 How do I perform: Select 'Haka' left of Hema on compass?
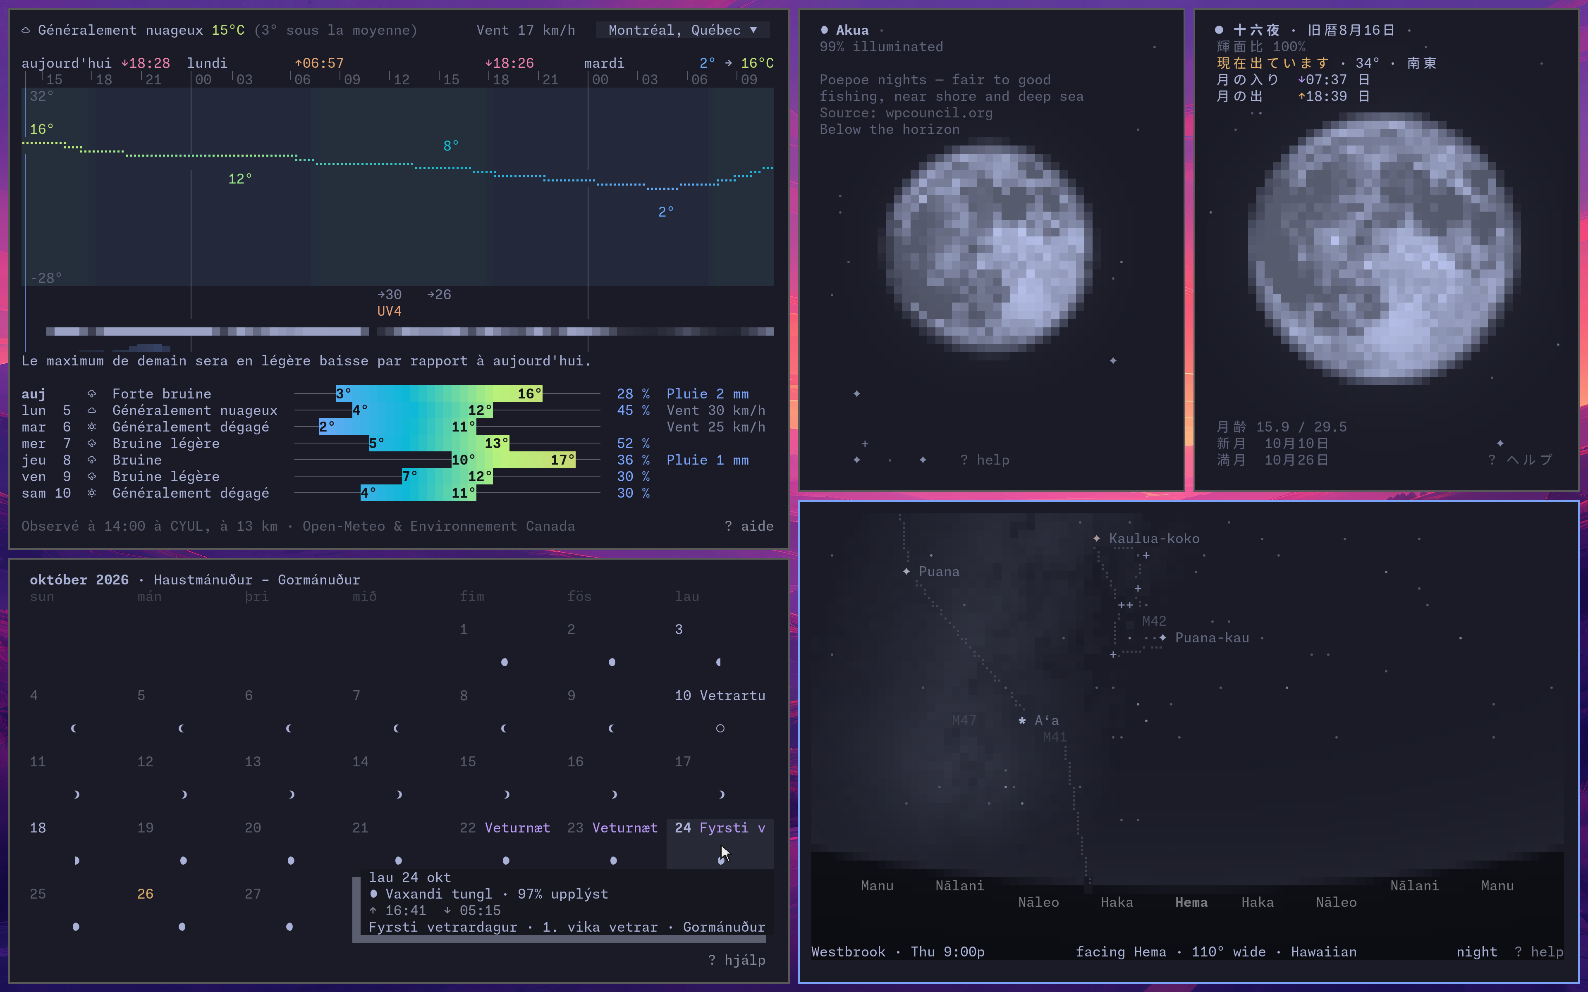tap(1117, 902)
